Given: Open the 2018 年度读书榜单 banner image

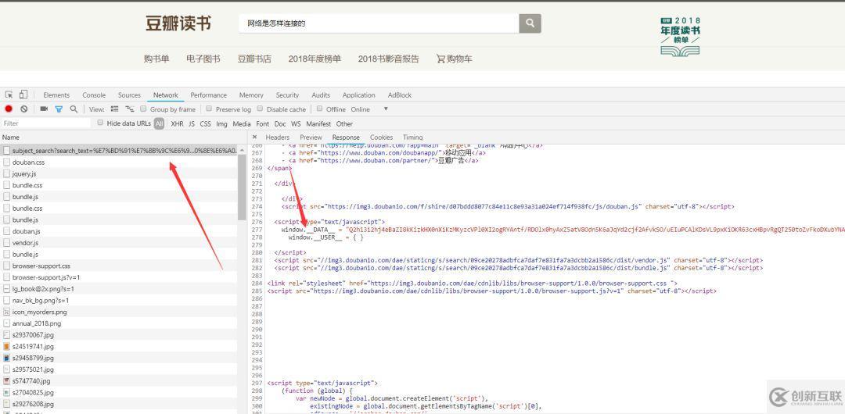Looking at the screenshot, I should 681,36.
